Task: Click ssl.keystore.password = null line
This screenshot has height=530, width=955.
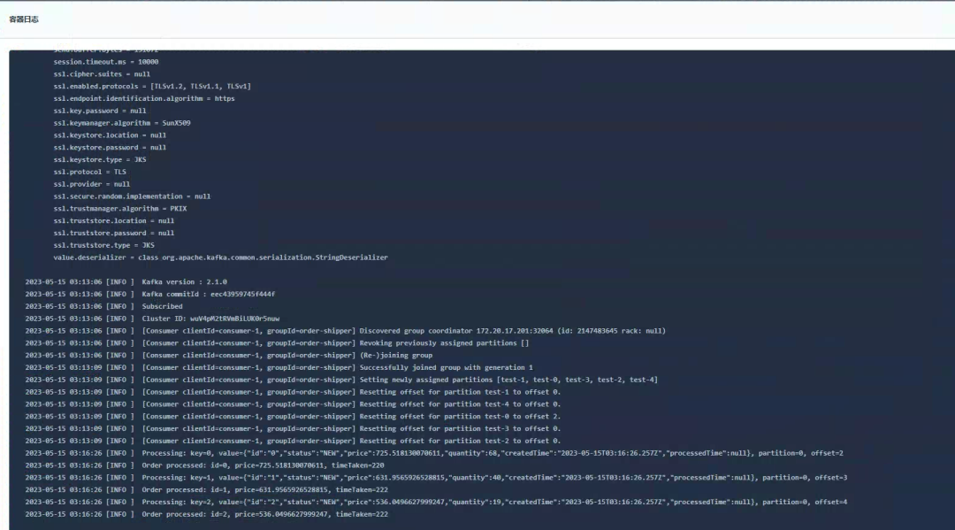Action: (x=110, y=148)
